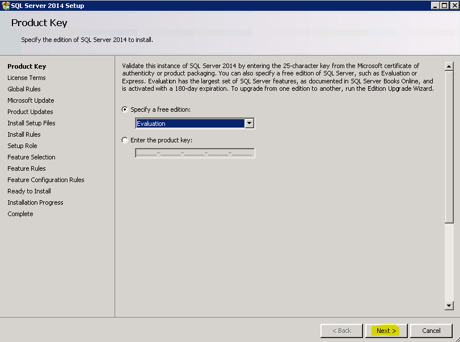460x342 pixels.
Task: Click the Feature Selection step
Action: 31,157
